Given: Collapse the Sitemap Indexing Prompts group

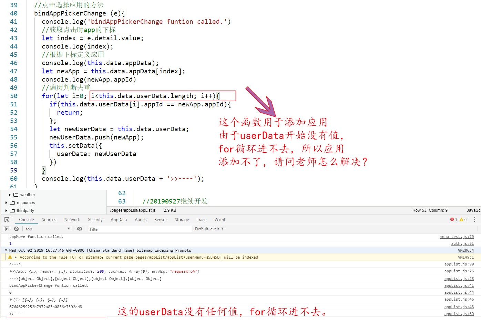Looking at the screenshot, I should 6,250.
